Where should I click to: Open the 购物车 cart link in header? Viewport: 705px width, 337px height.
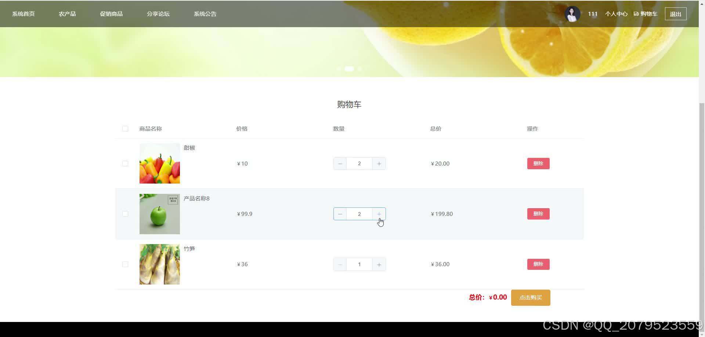(646, 14)
